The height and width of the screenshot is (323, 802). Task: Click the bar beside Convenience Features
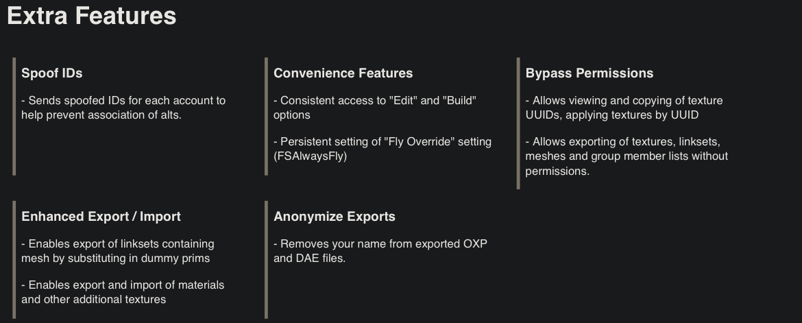(267, 116)
